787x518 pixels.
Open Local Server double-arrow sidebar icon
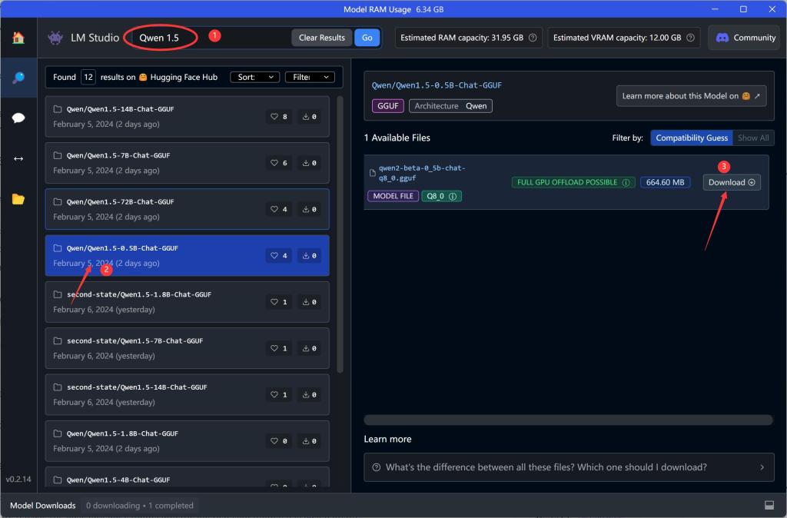[18, 158]
